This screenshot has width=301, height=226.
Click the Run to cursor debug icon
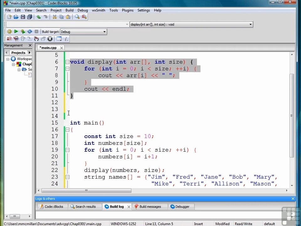16,39
